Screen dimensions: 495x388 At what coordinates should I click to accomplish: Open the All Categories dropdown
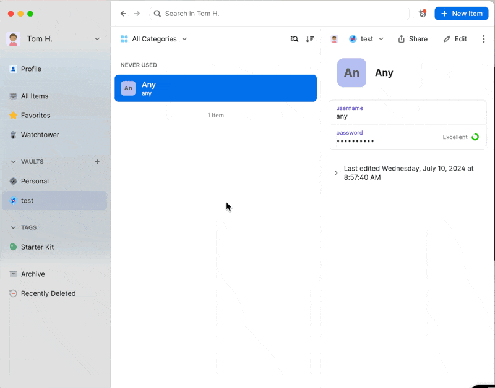(x=154, y=39)
